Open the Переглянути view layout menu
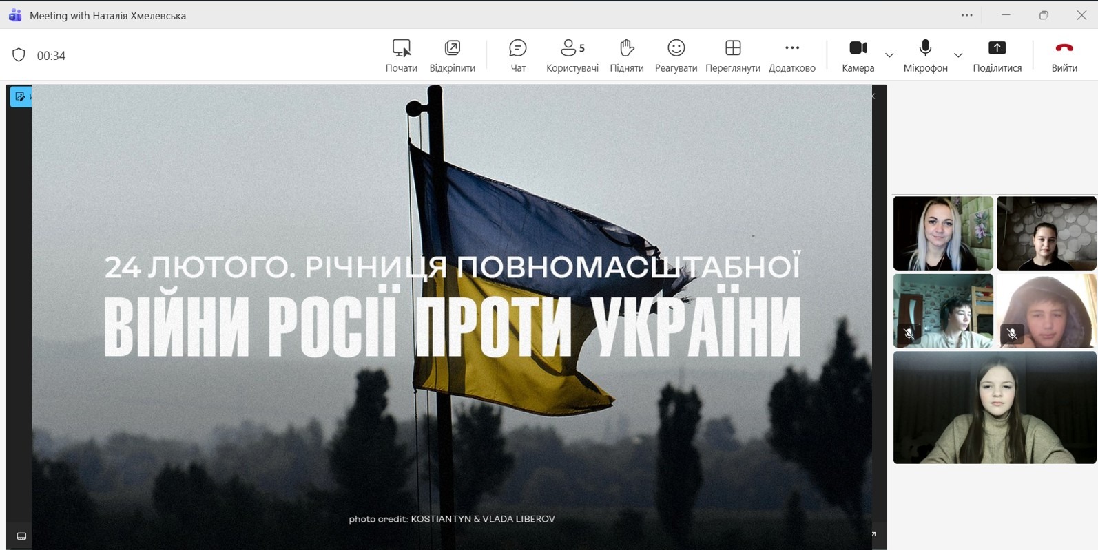 732,55
